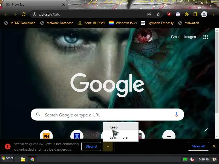Image resolution: width=219 pixels, height=164 pixels.
Task: Click the green monitor tray icon
Action: (x=185, y=159)
